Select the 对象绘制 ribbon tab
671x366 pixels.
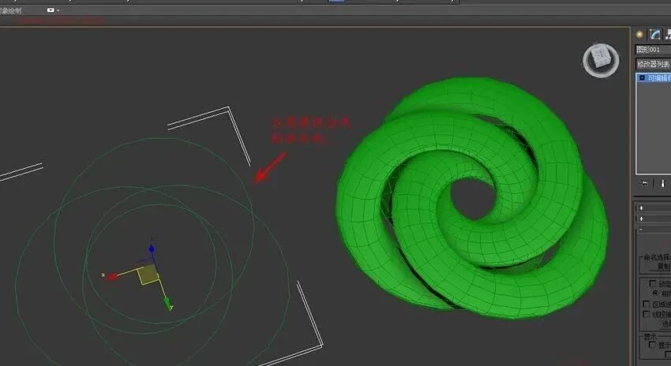coord(10,10)
